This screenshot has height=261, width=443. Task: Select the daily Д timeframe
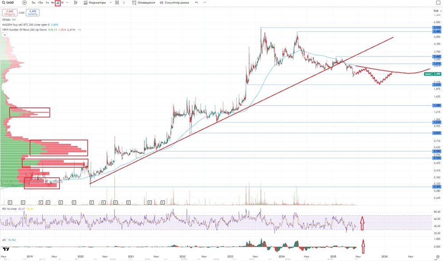58,3
